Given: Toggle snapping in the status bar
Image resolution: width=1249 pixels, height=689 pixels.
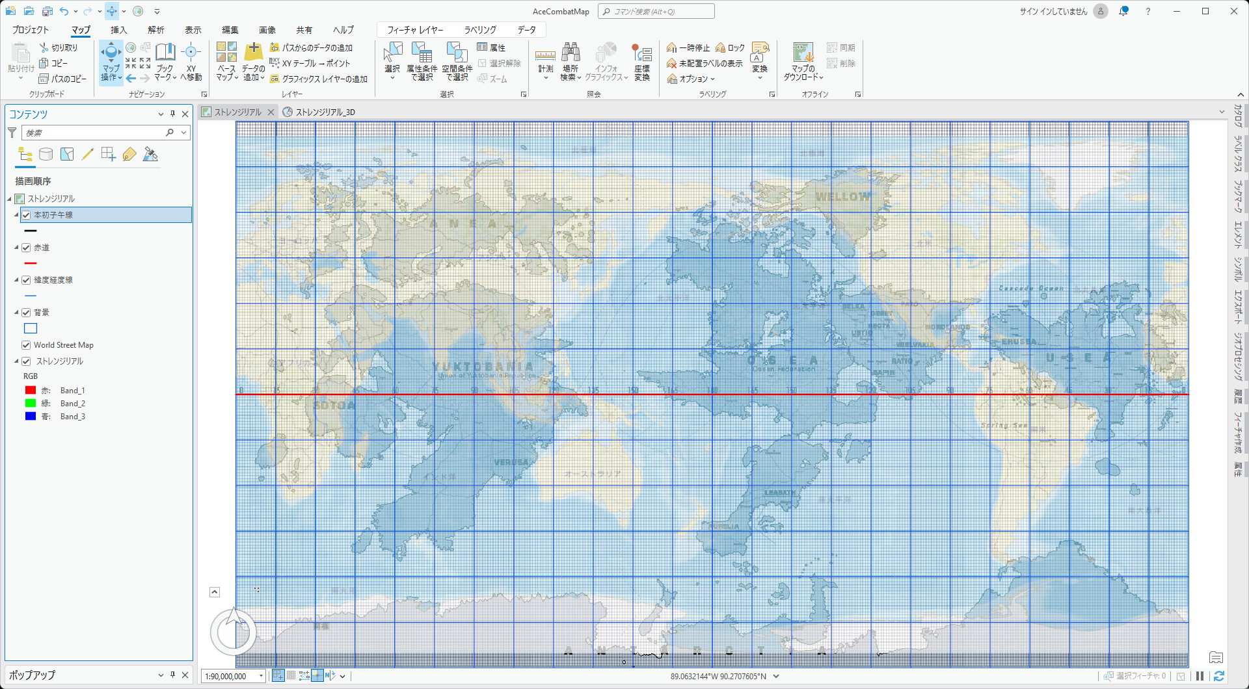Looking at the screenshot, I should (x=278, y=676).
